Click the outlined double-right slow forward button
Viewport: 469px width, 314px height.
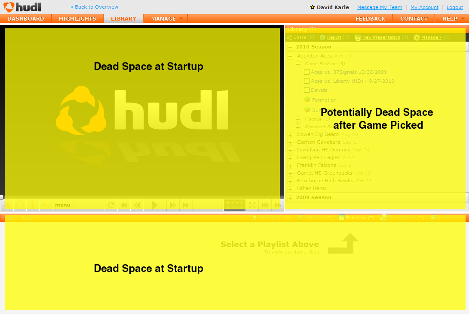[173, 205]
